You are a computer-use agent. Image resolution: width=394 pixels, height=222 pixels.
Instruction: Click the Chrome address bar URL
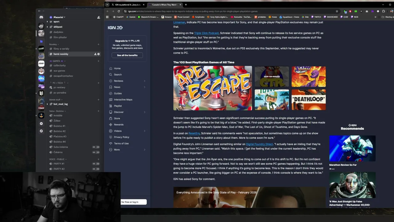pyautogui.click(x=193, y=11)
